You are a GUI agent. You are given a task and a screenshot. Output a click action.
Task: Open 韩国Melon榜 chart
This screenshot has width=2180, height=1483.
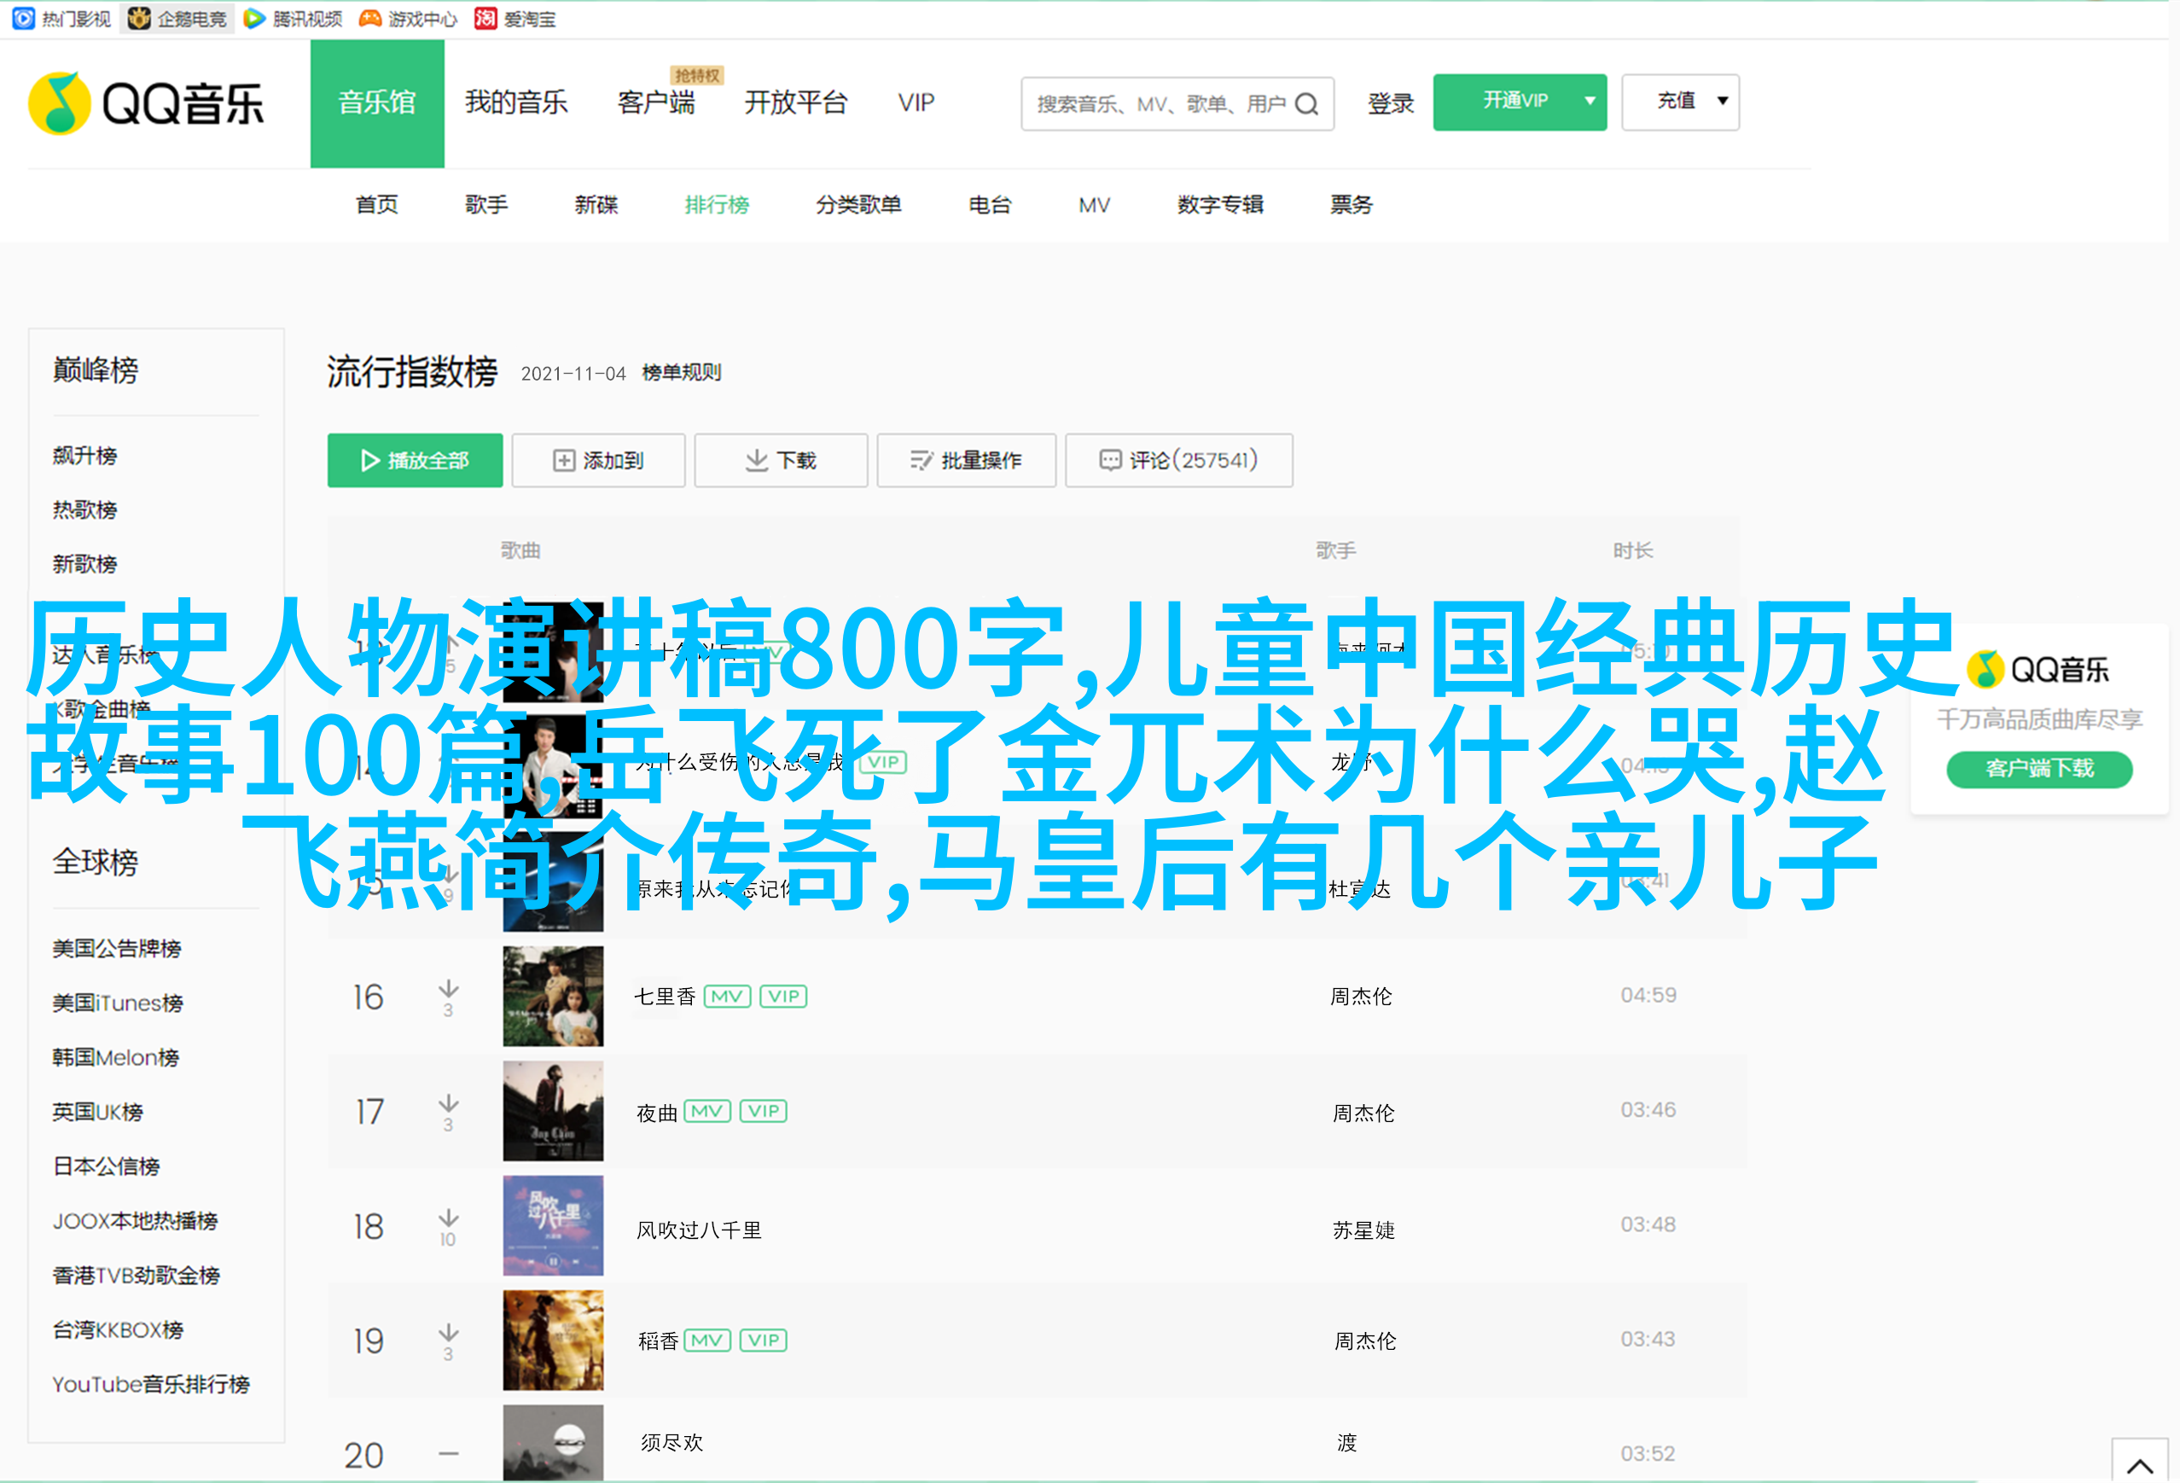click(115, 1058)
